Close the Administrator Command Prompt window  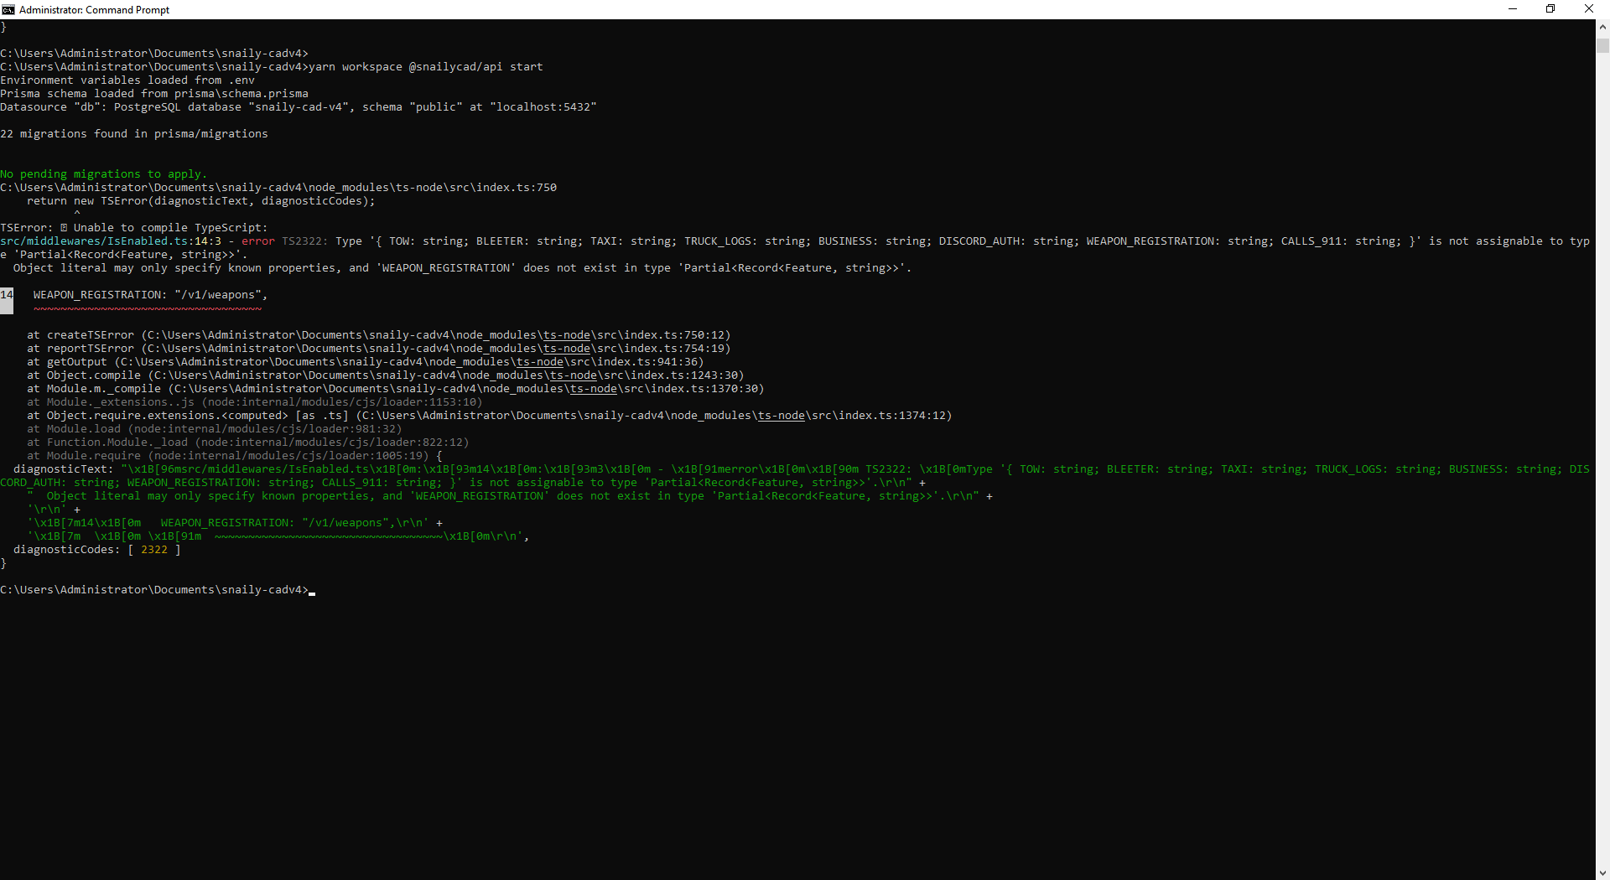tap(1589, 9)
